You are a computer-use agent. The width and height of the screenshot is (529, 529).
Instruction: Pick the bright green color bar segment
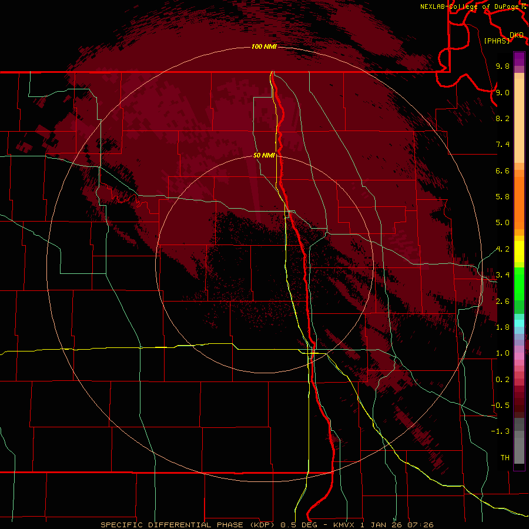click(x=519, y=283)
